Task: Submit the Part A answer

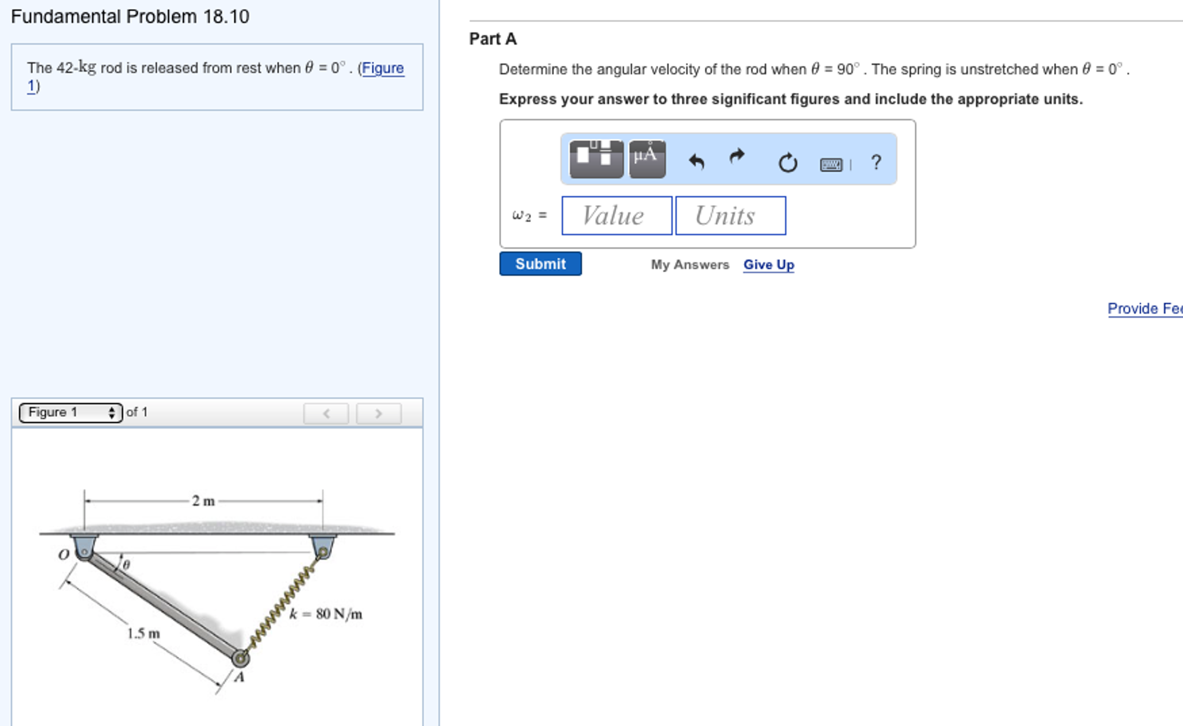Action: point(540,264)
